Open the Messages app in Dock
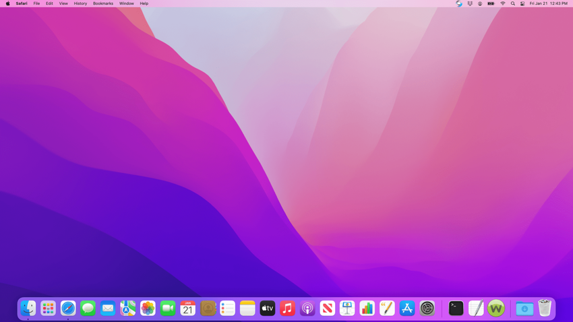Image resolution: width=573 pixels, height=322 pixels. [x=88, y=308]
